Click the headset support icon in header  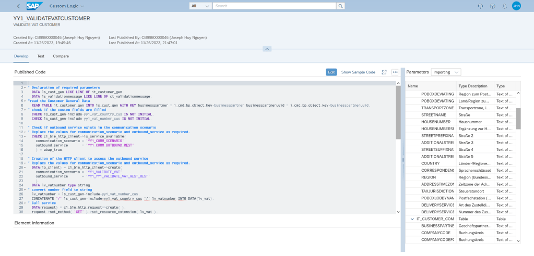click(480, 6)
